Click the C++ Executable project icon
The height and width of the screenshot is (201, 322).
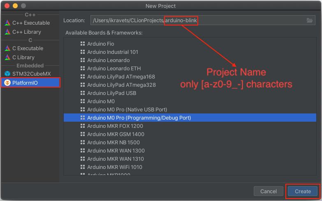click(7, 23)
